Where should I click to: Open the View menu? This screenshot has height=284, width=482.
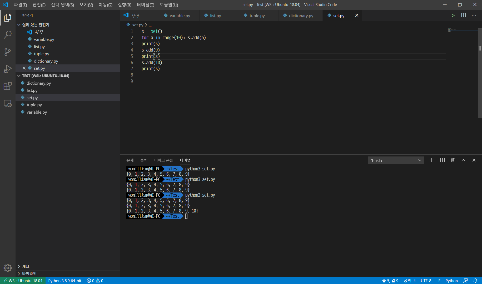point(86,5)
